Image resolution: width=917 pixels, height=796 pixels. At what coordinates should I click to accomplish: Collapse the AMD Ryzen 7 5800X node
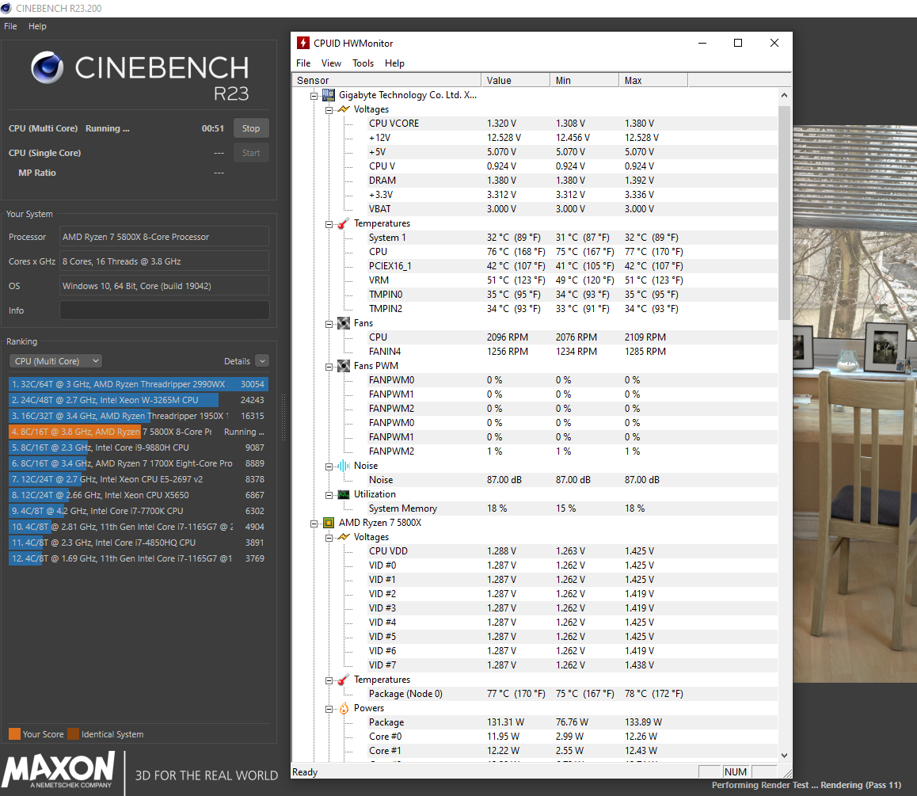314,524
